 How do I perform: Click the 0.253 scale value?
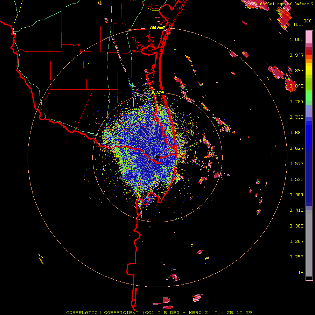coord(296,257)
